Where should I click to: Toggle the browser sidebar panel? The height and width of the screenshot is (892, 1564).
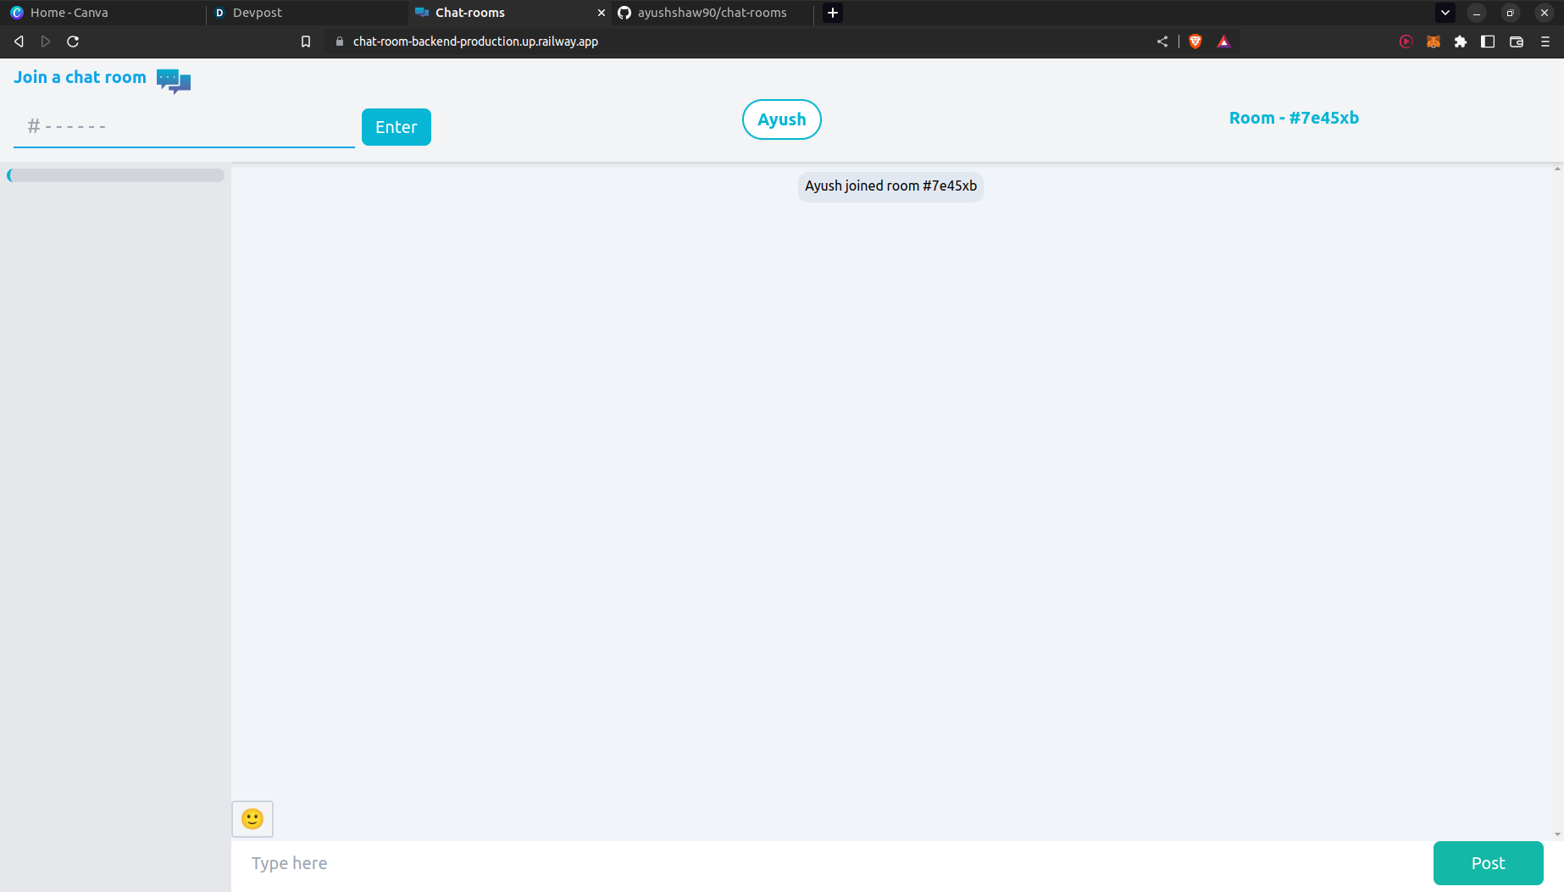click(1488, 42)
